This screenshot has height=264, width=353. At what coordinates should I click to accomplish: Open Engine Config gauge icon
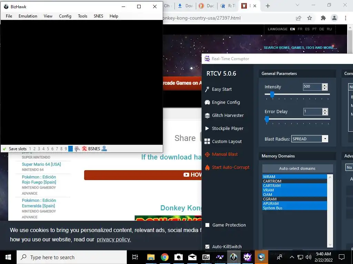click(207, 102)
